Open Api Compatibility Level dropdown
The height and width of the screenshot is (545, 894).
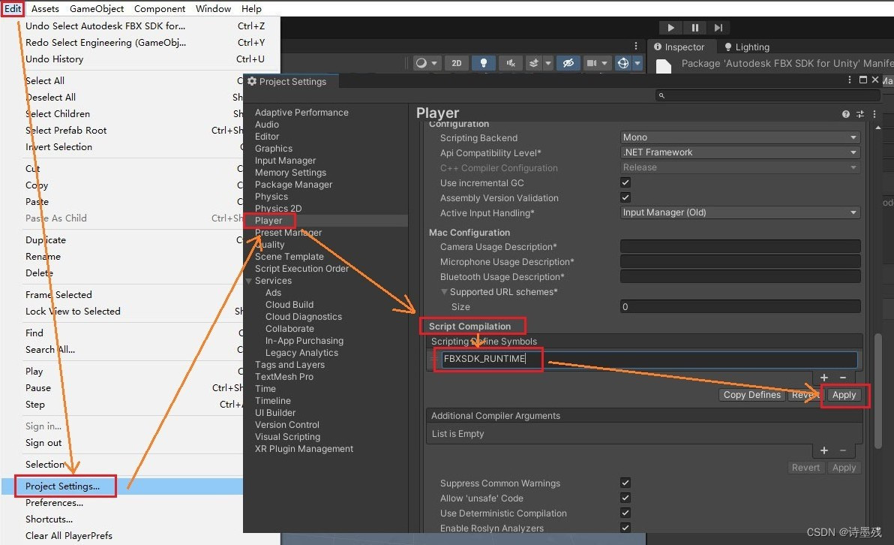coord(740,152)
